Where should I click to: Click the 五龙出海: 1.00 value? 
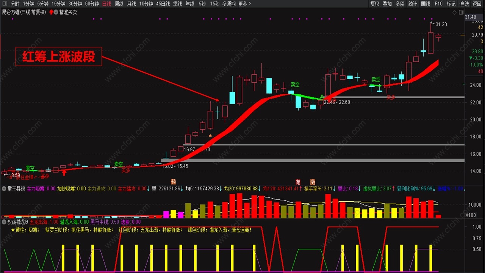pyautogui.click(x=44, y=222)
